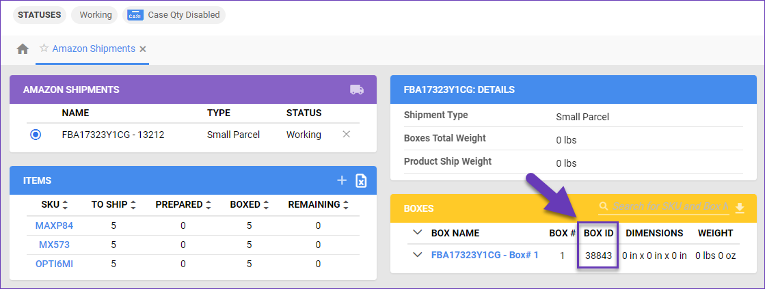Click the Shipment Type label in details
The height and width of the screenshot is (289, 765).
[435, 115]
